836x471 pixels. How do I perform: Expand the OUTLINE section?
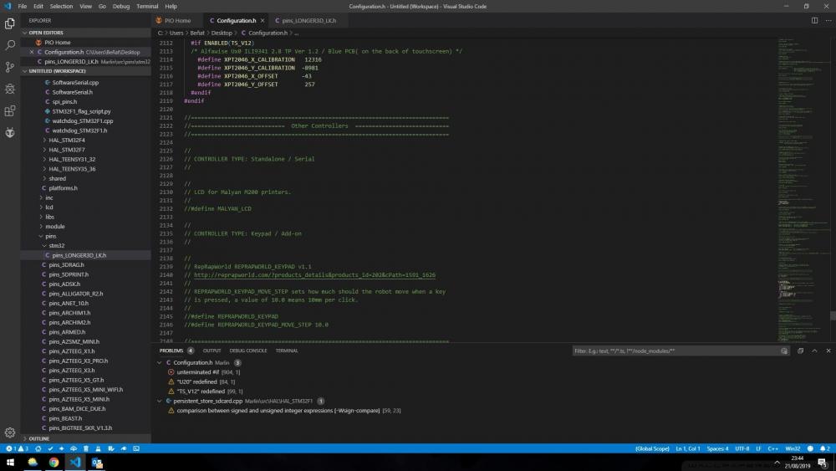tap(39, 438)
